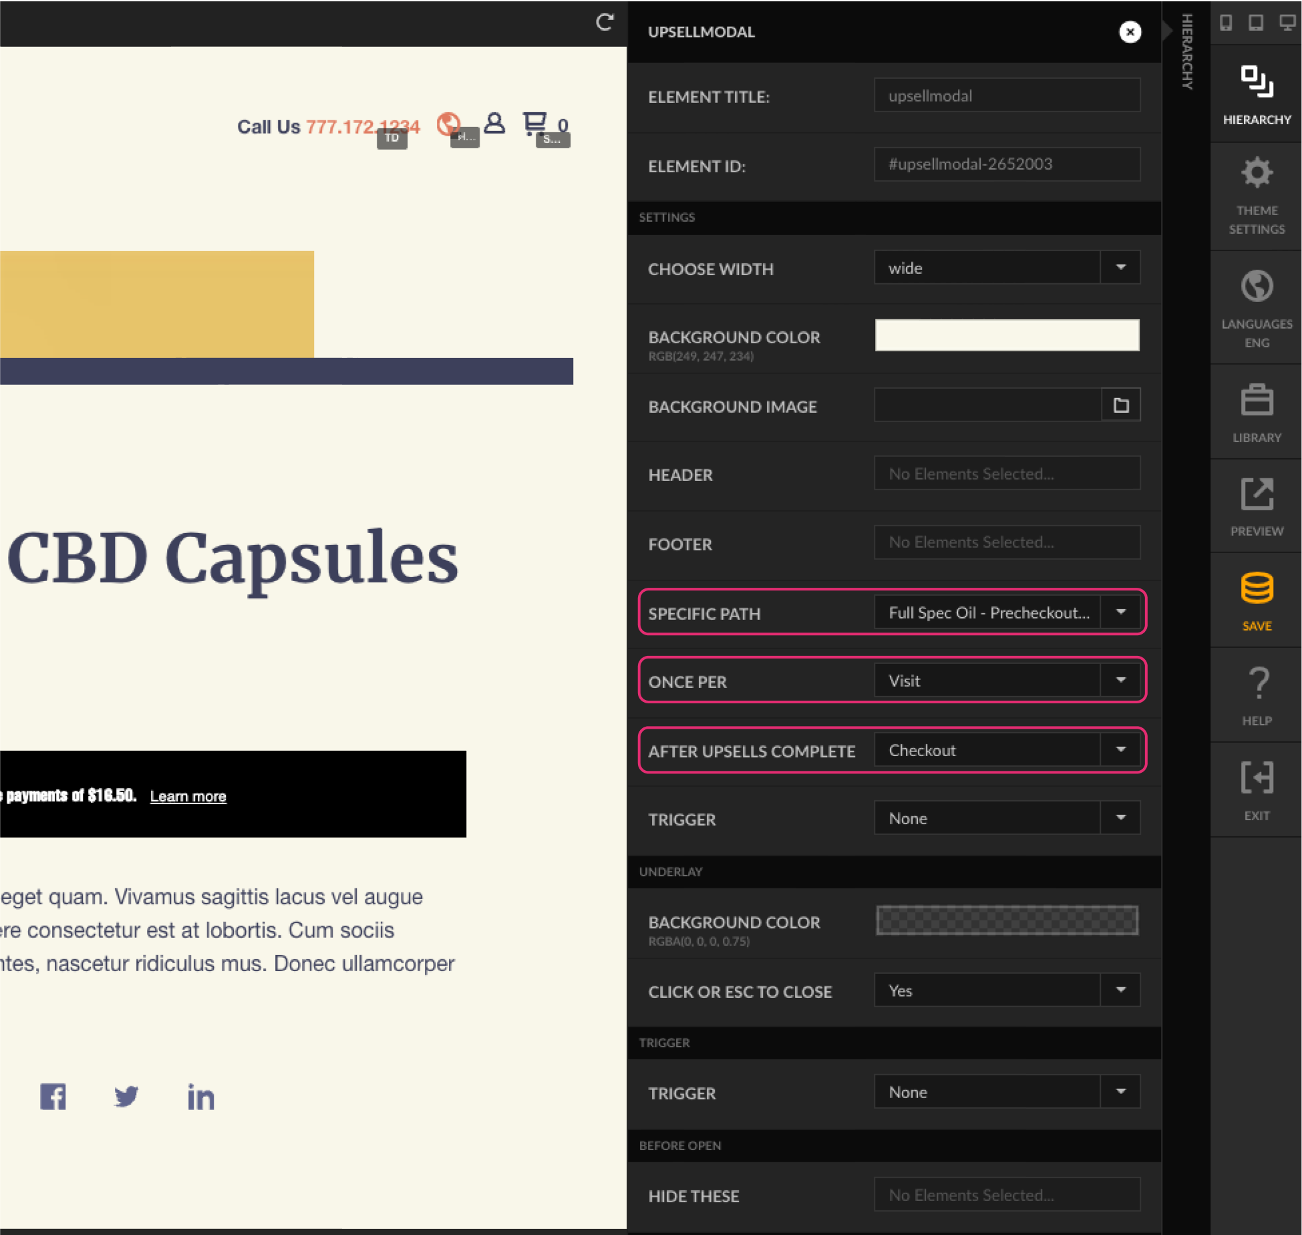Open Click or Esc to Close dropdown
The height and width of the screenshot is (1235, 1302).
(x=1007, y=990)
